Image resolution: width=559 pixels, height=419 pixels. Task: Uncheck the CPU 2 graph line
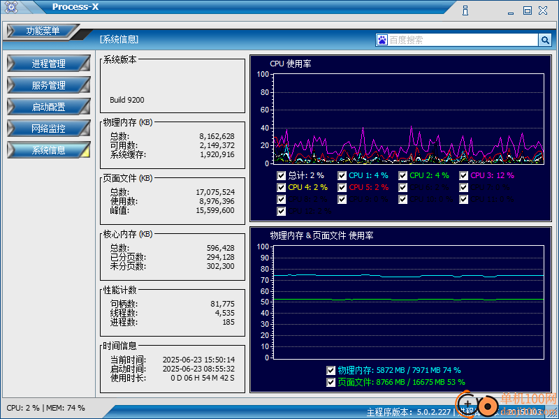[403, 175]
